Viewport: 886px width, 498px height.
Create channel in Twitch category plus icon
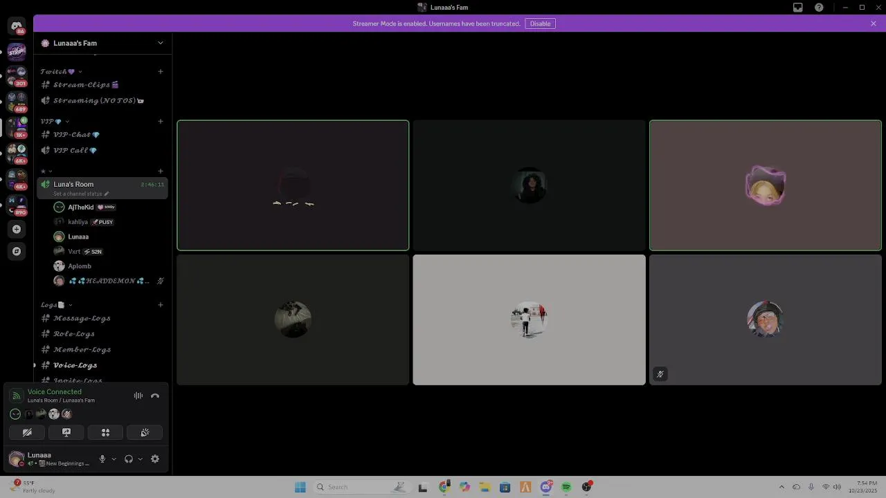161,71
